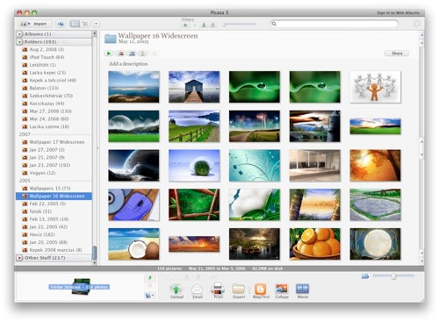Open the view options dropdown arrow
The image size is (439, 322).
pos(96,24)
